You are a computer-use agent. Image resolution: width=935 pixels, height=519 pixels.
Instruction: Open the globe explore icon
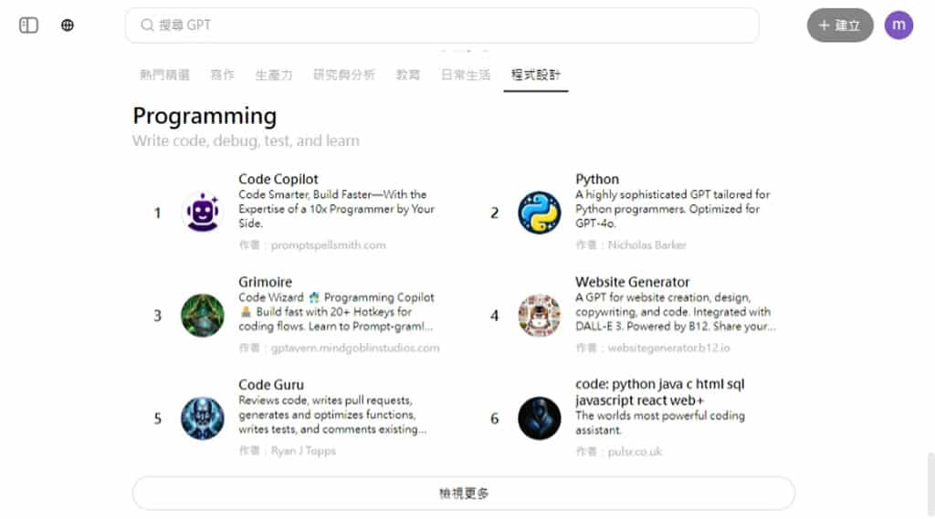click(x=68, y=25)
